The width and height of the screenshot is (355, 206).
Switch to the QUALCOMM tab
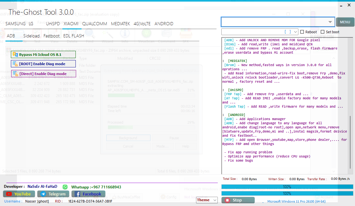click(95, 24)
